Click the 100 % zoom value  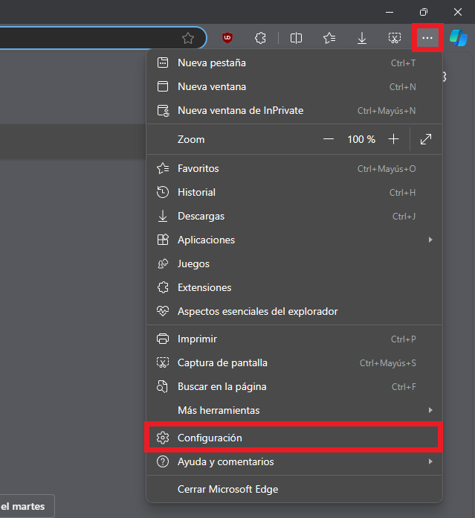coord(361,139)
